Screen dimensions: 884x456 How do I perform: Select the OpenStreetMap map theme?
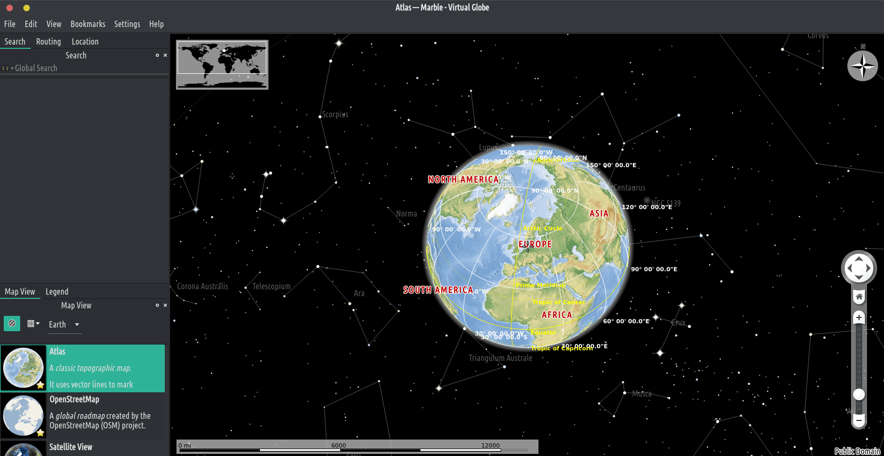tap(83, 415)
